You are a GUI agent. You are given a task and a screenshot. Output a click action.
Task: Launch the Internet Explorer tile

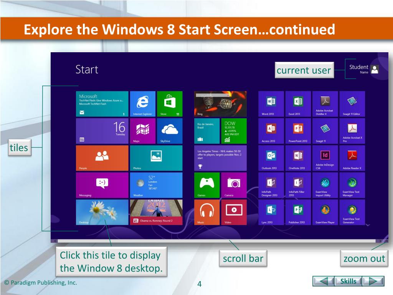pos(143,104)
